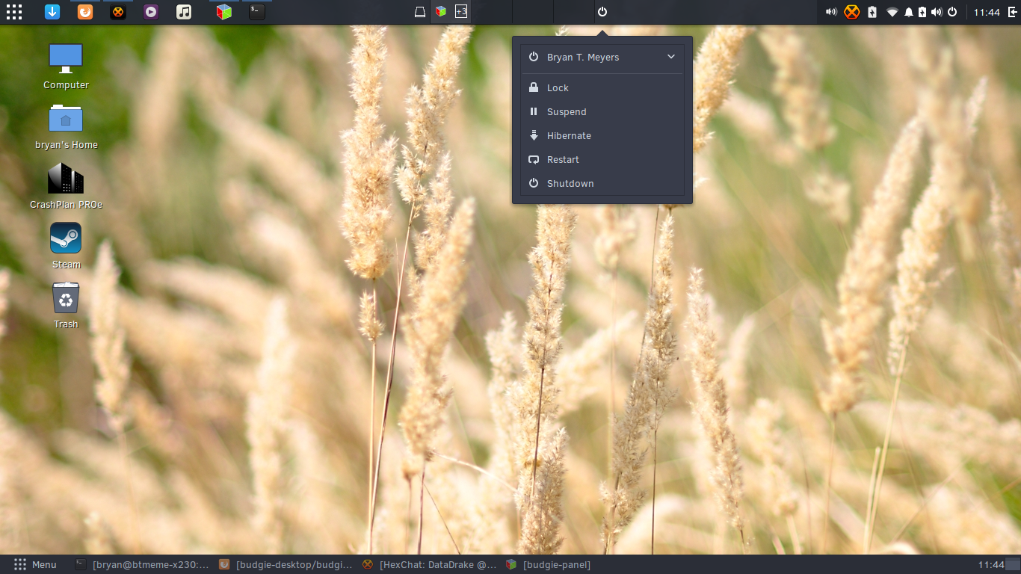
Task: Open the terminal launcher in top panel
Action: pos(256,12)
